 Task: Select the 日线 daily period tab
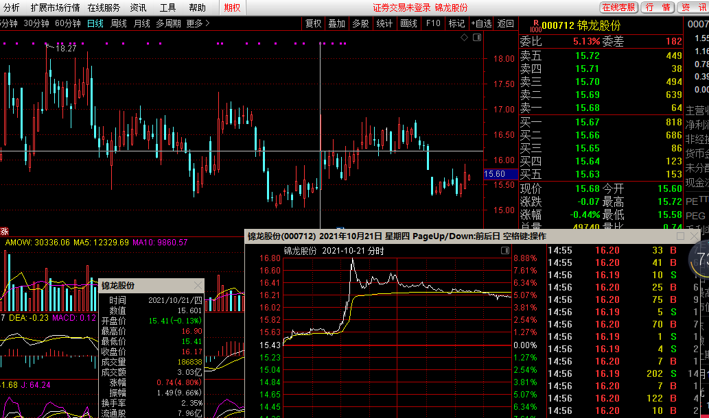tap(95, 23)
